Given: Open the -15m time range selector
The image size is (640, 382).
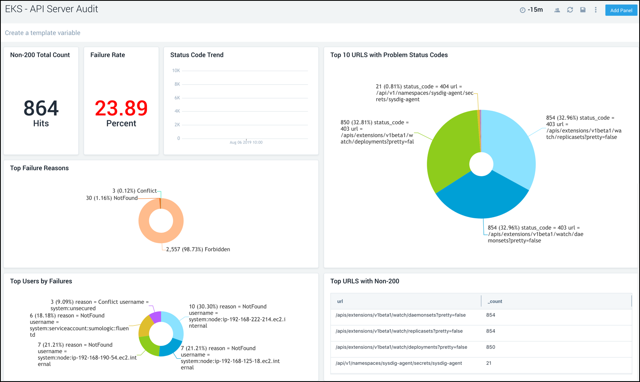Looking at the screenshot, I should (x=535, y=10).
